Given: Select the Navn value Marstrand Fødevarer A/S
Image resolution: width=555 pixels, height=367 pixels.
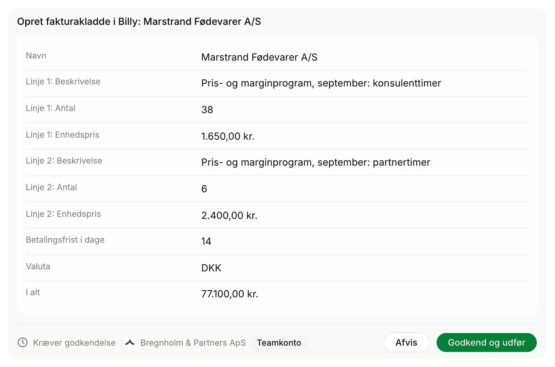Looking at the screenshot, I should pos(259,57).
